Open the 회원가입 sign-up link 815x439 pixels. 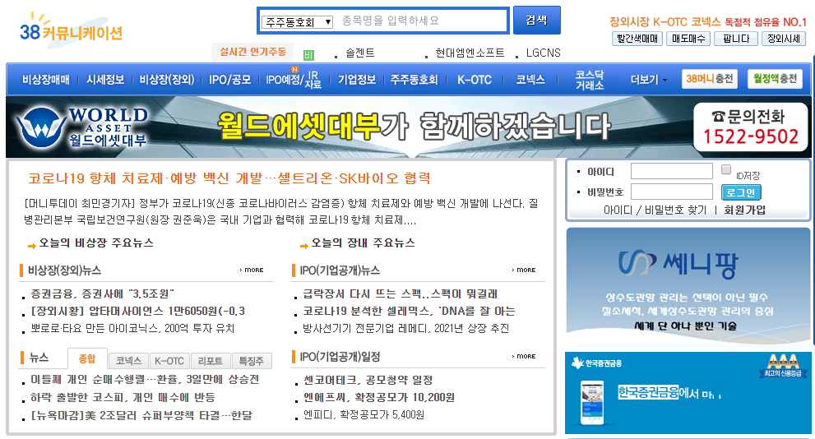coord(744,210)
